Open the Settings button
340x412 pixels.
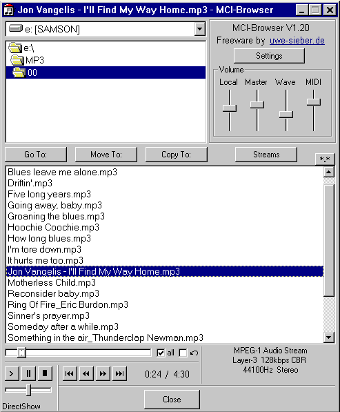click(269, 56)
